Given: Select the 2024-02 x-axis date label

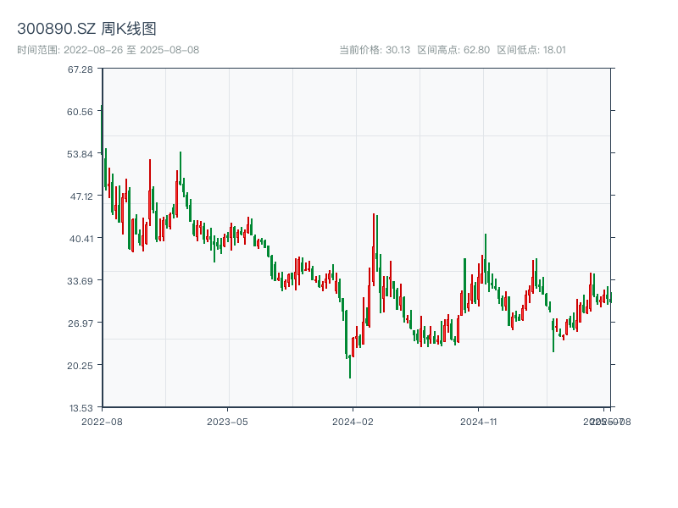Looking at the screenshot, I should [x=353, y=421].
